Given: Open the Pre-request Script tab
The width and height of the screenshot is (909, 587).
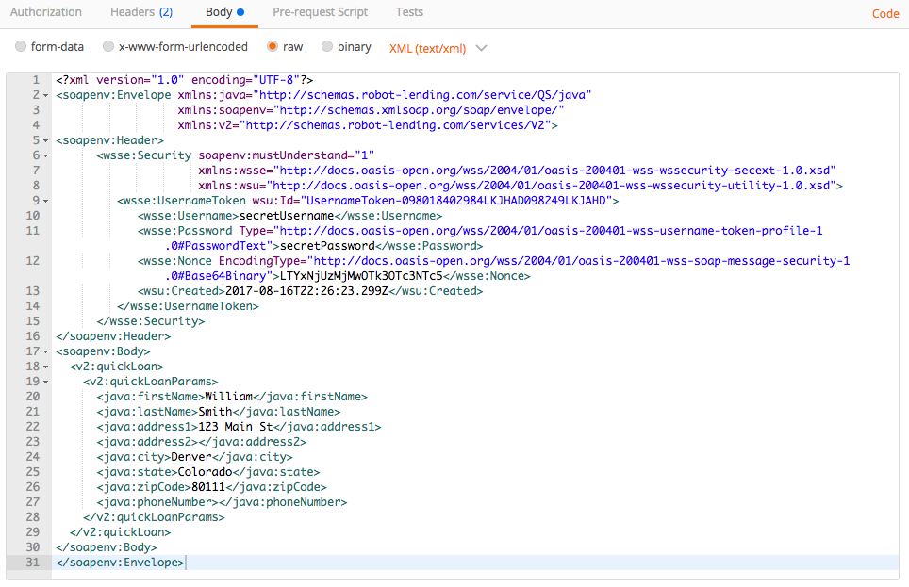Looking at the screenshot, I should pyautogui.click(x=320, y=12).
